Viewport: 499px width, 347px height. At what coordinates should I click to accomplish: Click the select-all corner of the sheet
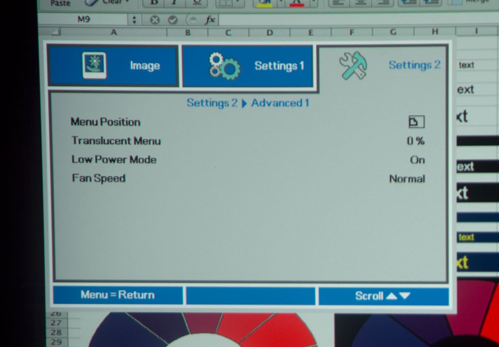click(55, 32)
